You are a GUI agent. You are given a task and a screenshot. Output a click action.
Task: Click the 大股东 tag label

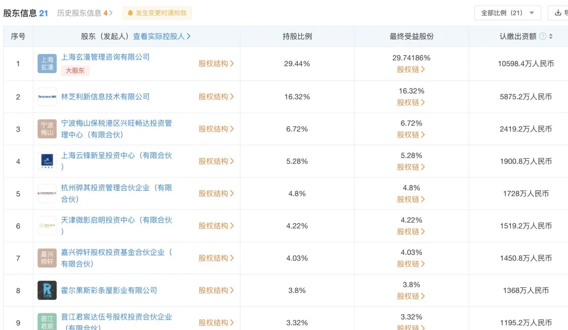click(75, 70)
